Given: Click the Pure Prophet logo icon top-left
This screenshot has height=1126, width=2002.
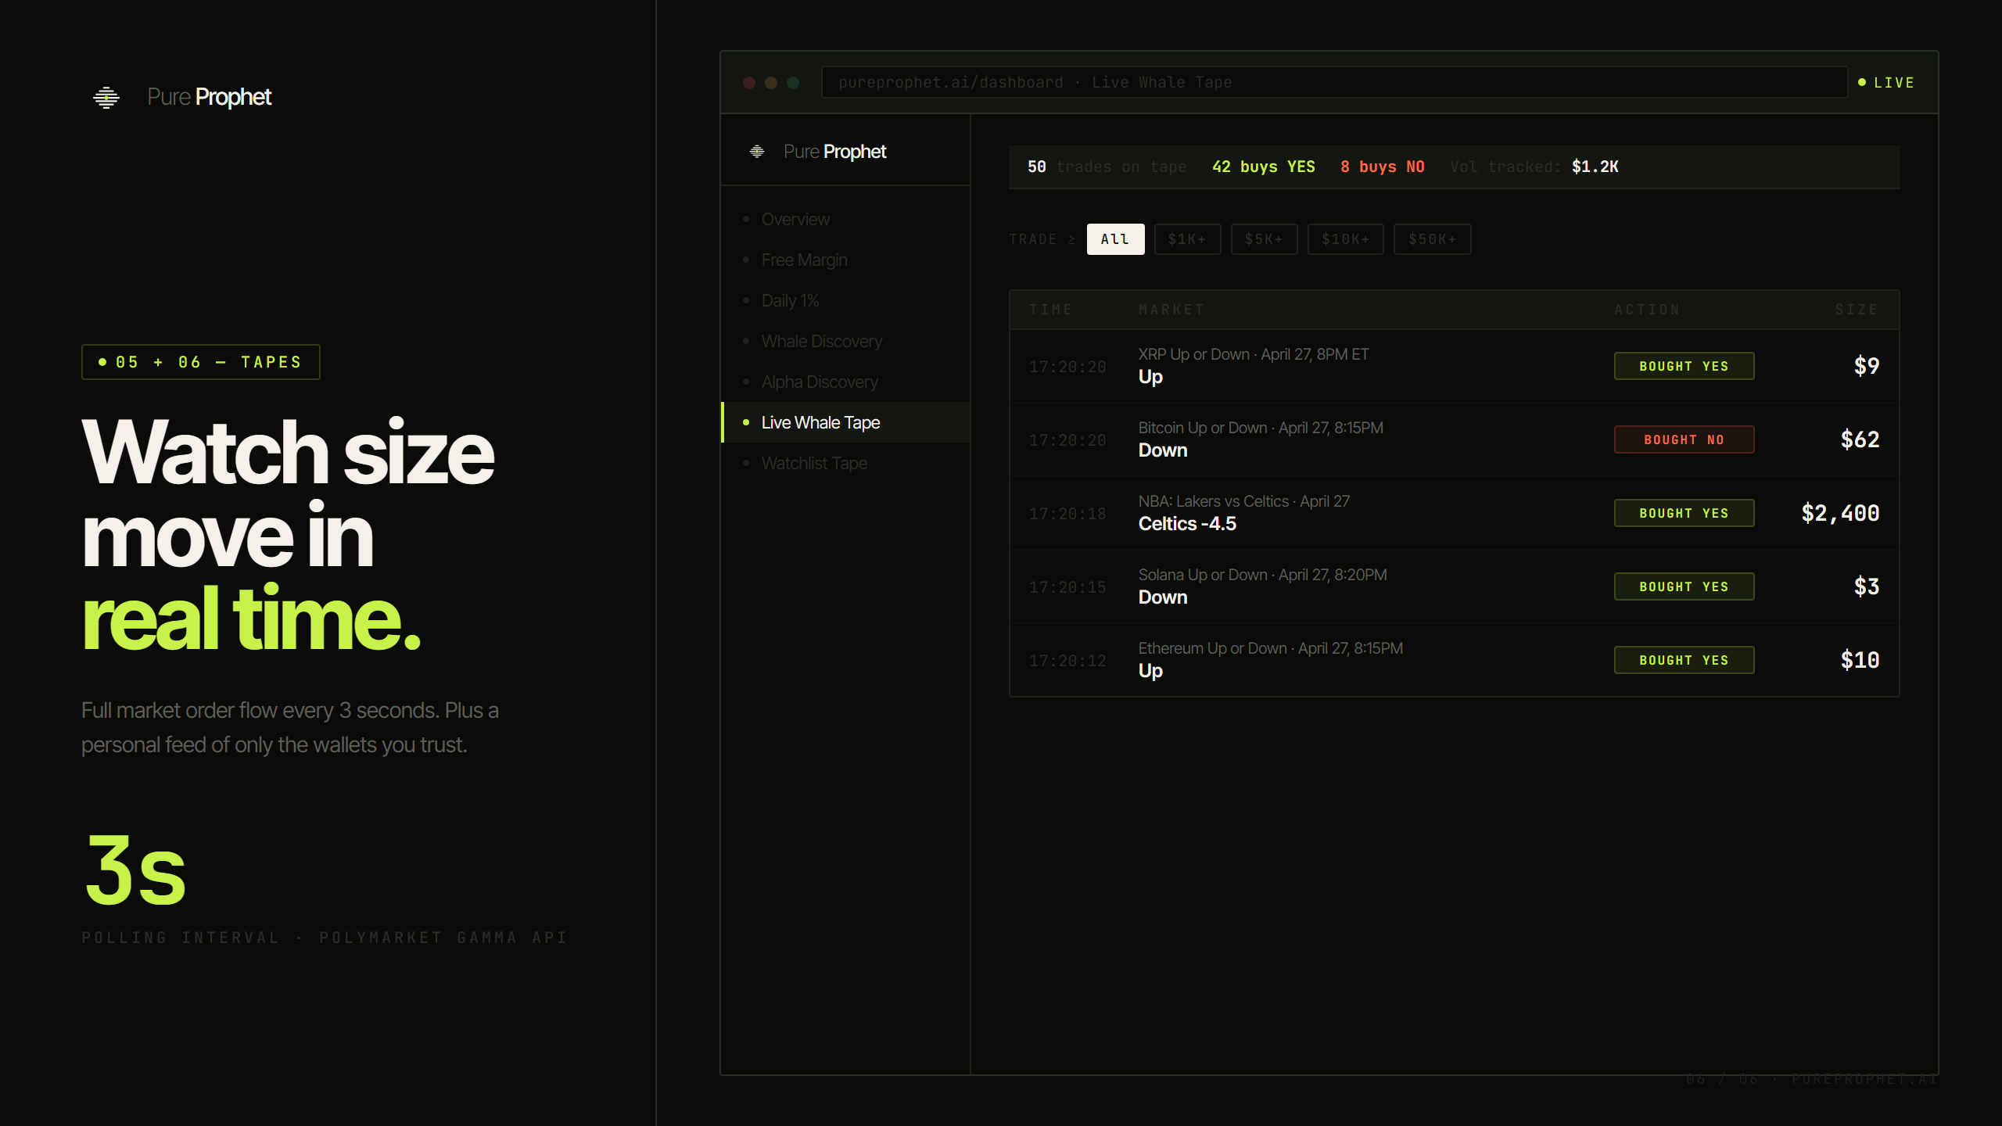Looking at the screenshot, I should click(x=106, y=97).
